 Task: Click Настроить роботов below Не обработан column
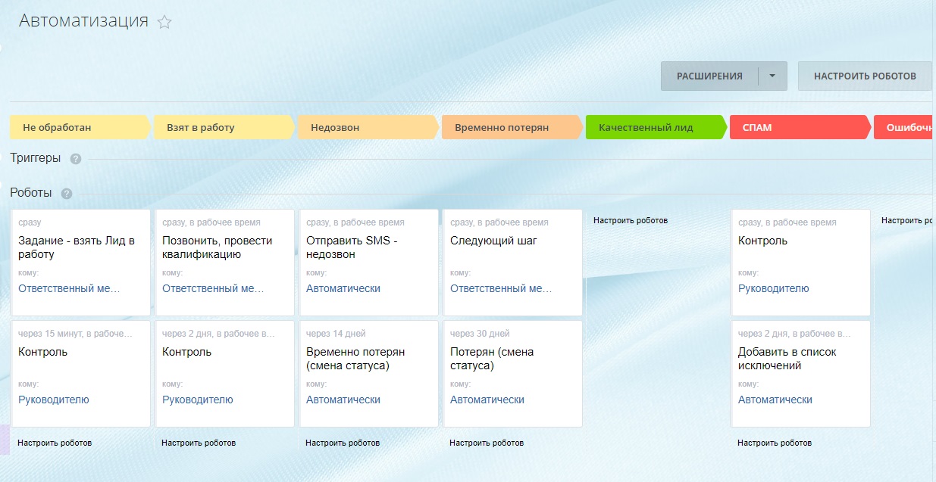pyautogui.click(x=55, y=443)
